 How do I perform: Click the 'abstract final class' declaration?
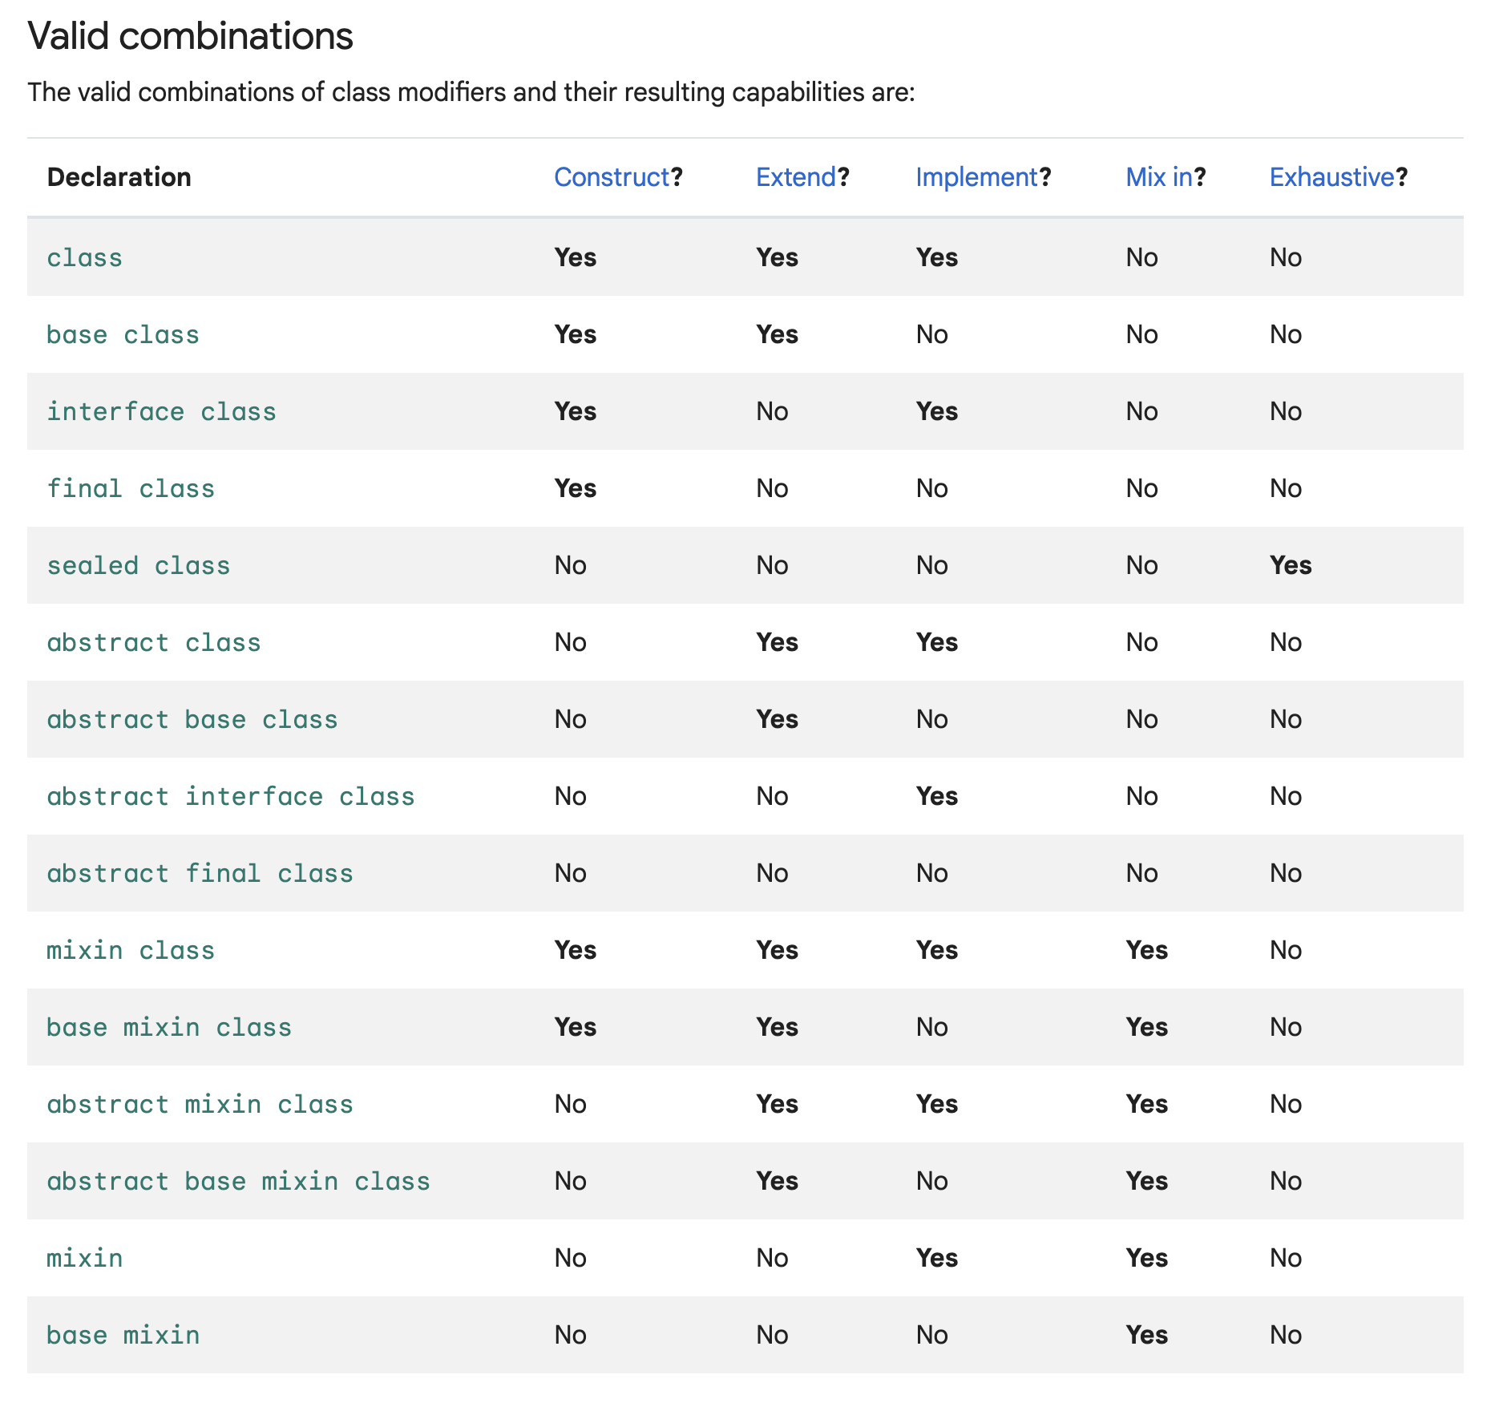tap(200, 874)
